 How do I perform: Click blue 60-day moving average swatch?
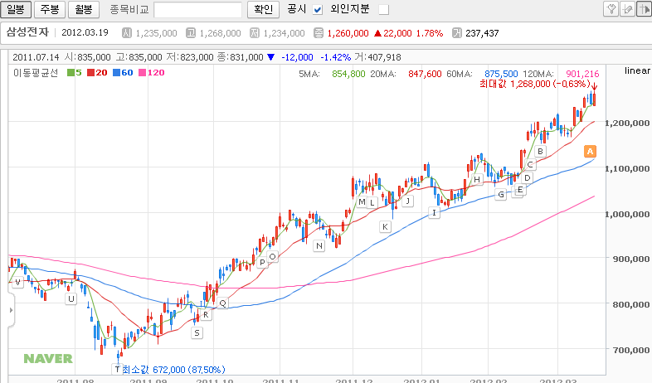(x=116, y=73)
